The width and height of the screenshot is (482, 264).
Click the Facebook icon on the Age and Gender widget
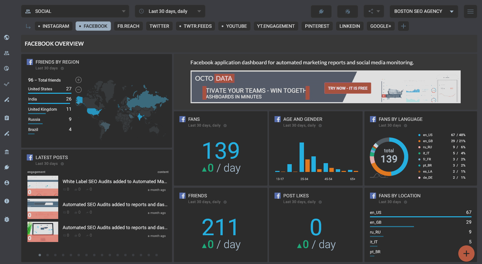coord(278,119)
